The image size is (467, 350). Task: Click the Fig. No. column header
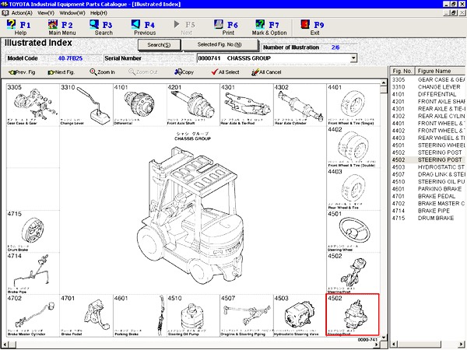click(402, 71)
